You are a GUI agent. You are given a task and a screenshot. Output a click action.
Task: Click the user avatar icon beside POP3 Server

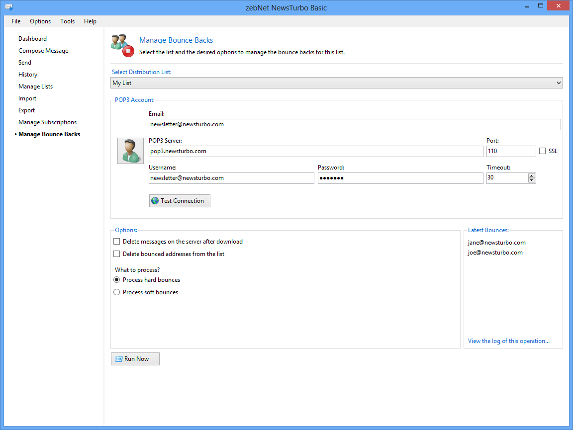pyautogui.click(x=130, y=151)
